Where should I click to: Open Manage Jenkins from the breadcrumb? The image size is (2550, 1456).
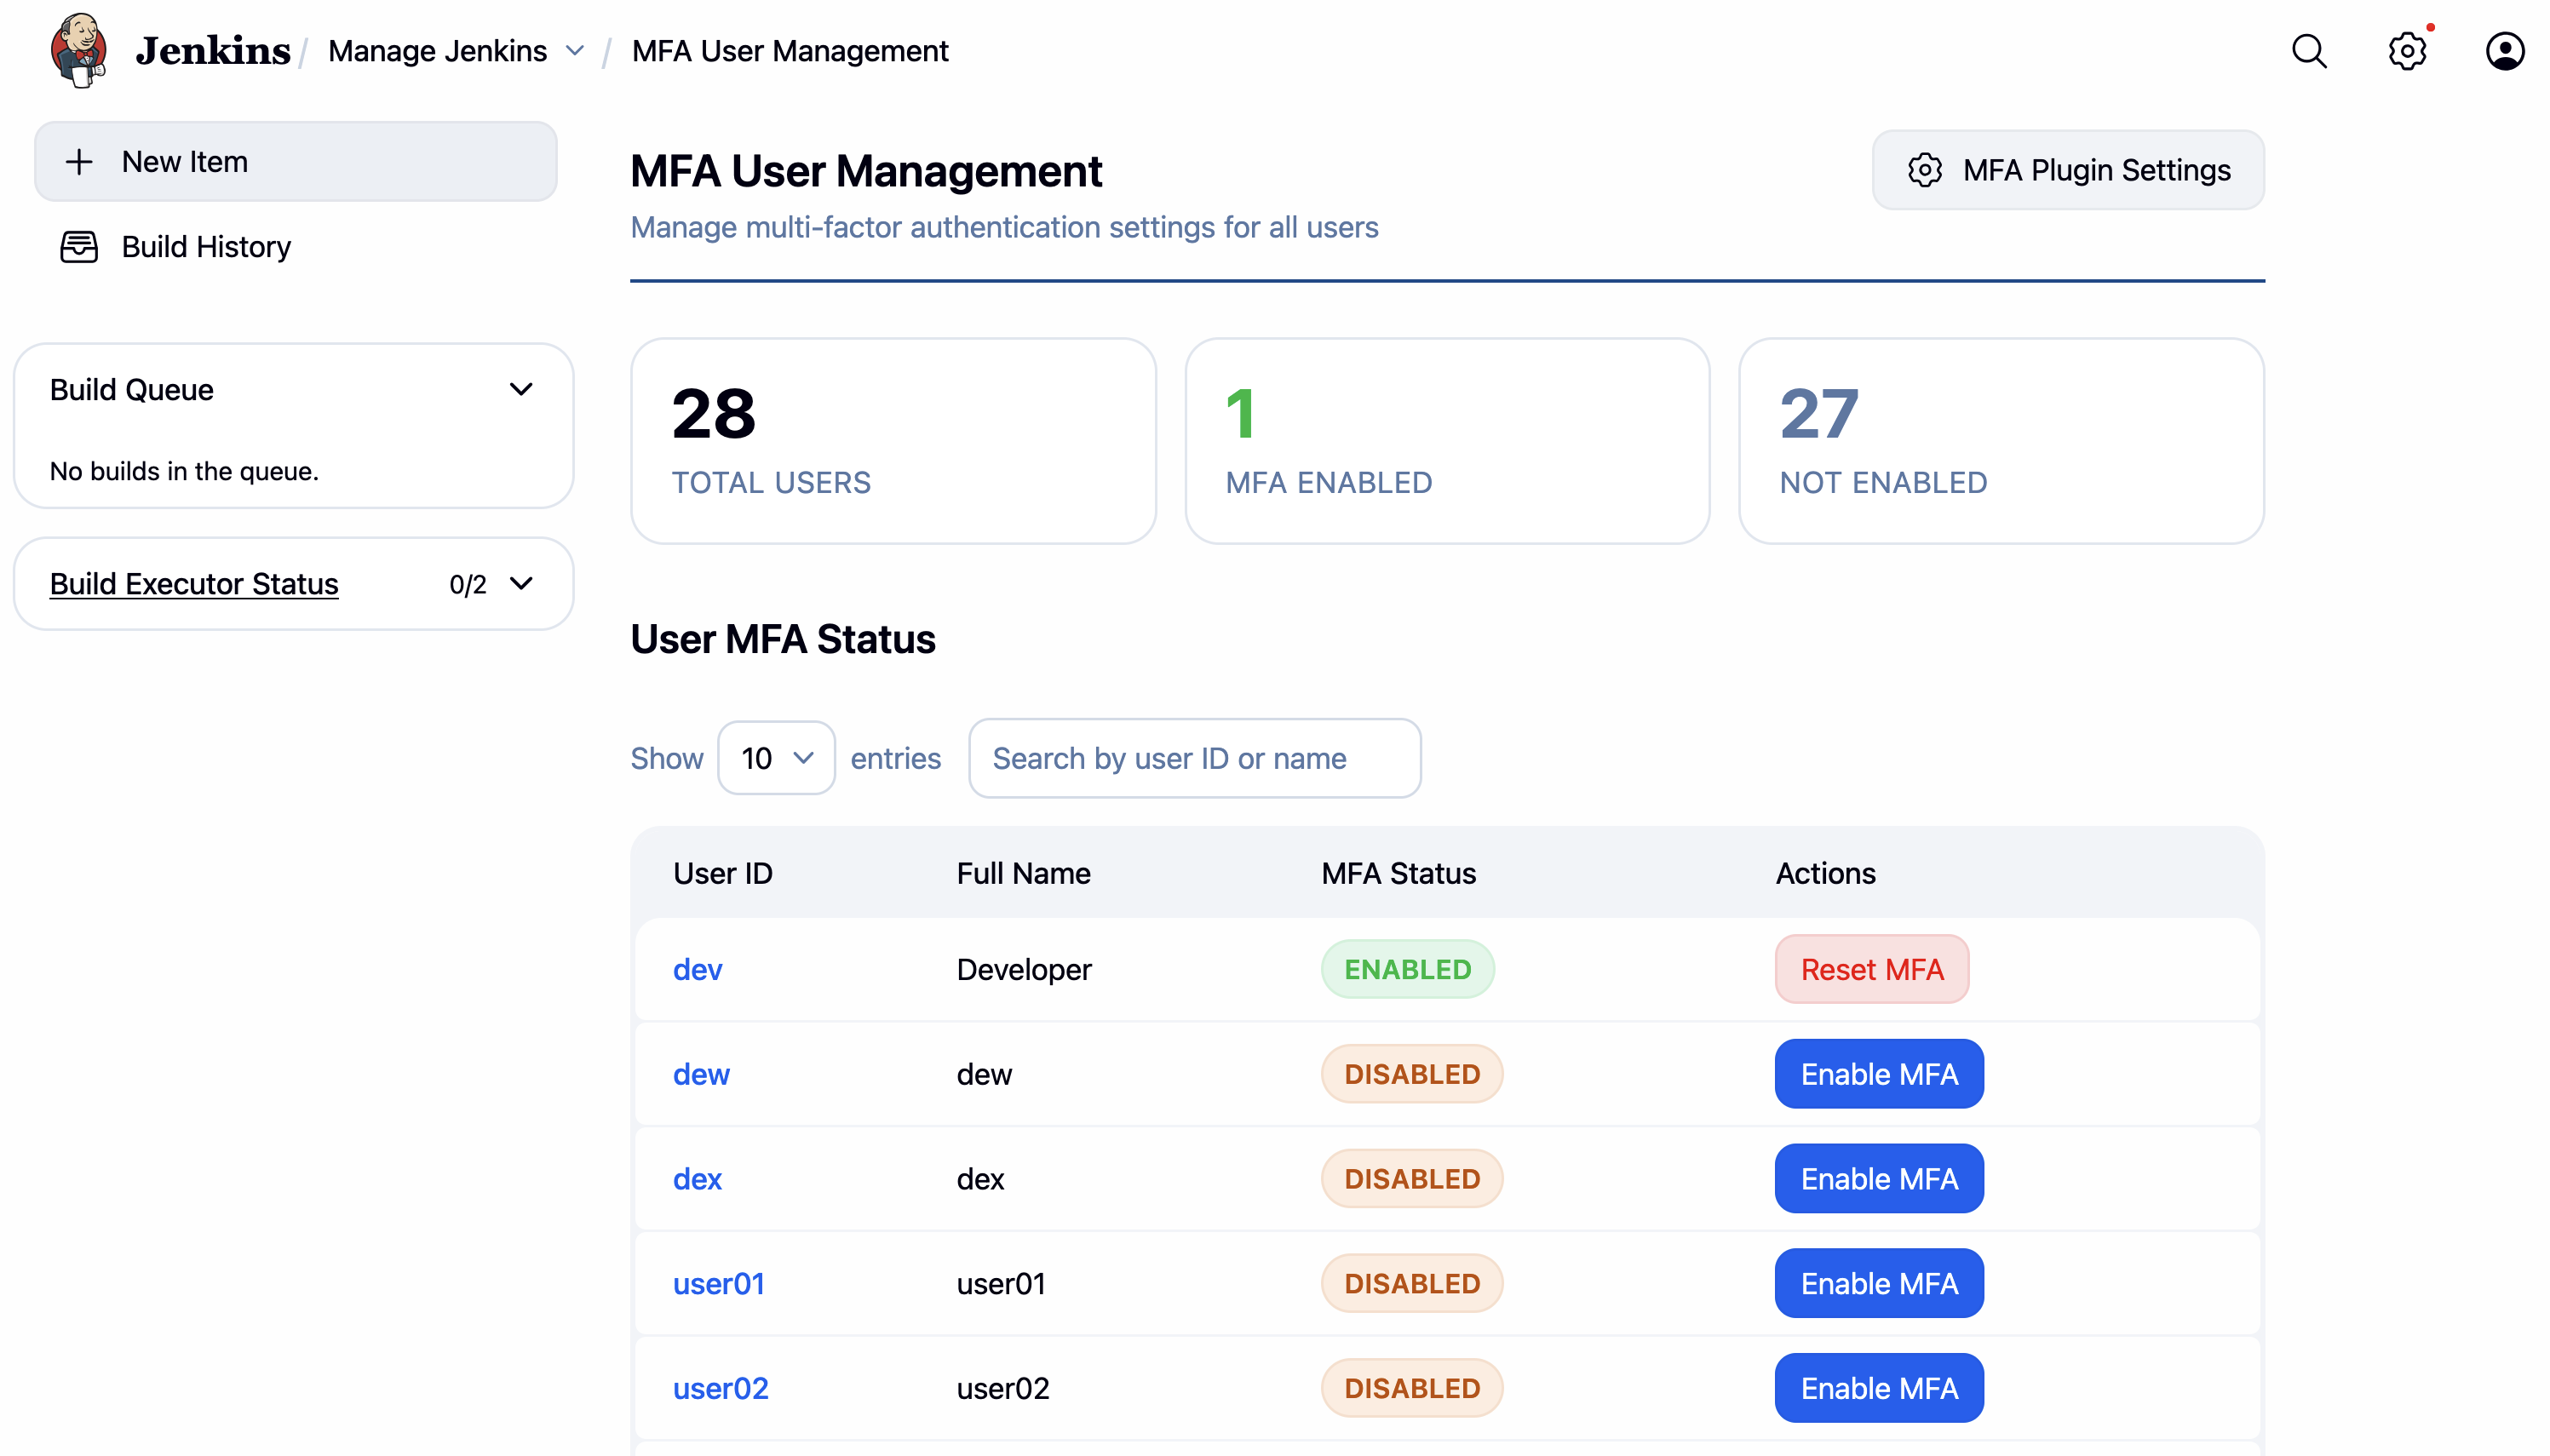coord(437,51)
